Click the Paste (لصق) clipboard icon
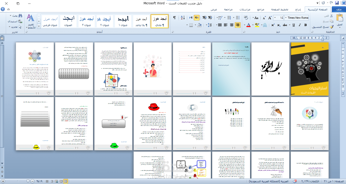The image size is (346, 184). [x=339, y=18]
